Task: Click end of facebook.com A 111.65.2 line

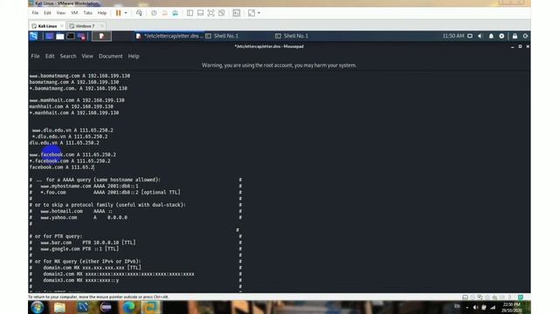Action: pos(93,167)
